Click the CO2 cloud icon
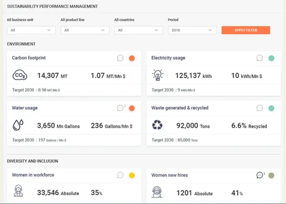The width and height of the screenshot is (286, 204). coord(20,75)
